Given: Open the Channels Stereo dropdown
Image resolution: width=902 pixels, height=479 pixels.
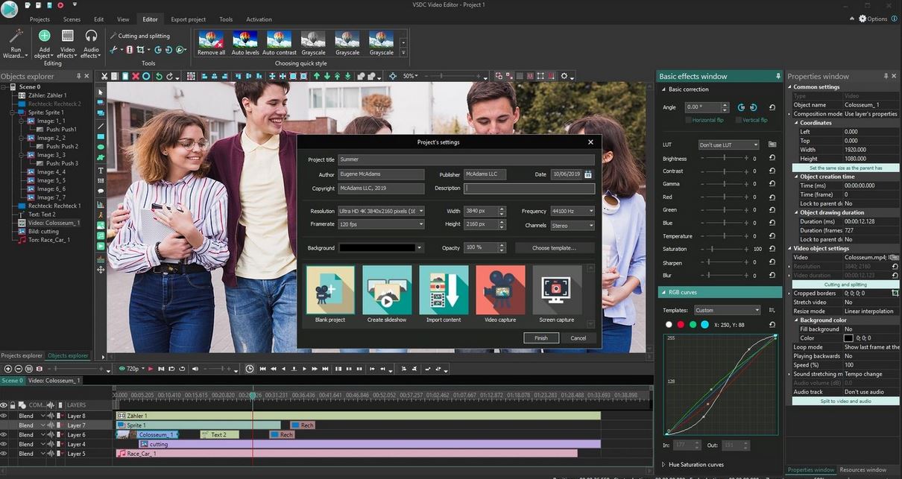Looking at the screenshot, I should click(x=572, y=225).
